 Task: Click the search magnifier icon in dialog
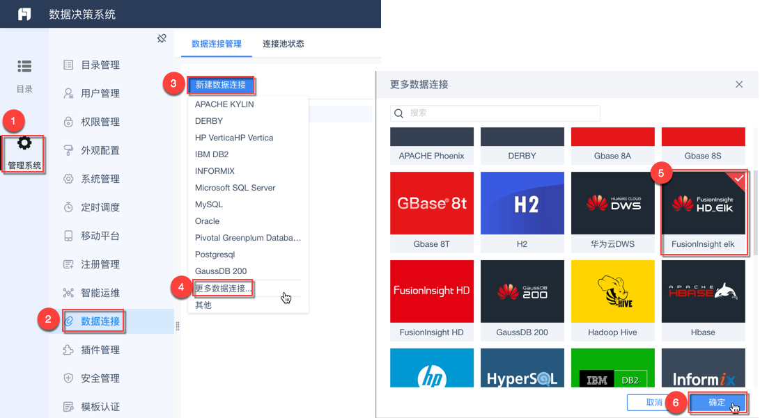(399, 113)
